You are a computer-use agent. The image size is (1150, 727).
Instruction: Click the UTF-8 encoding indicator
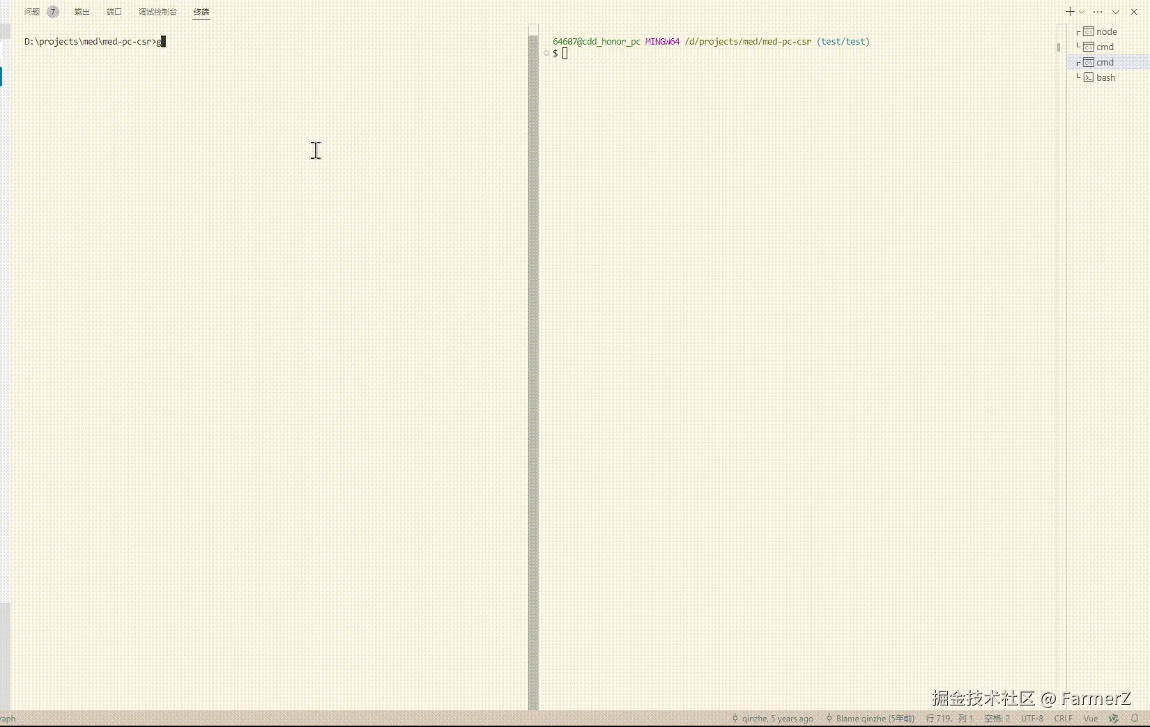[1032, 718]
